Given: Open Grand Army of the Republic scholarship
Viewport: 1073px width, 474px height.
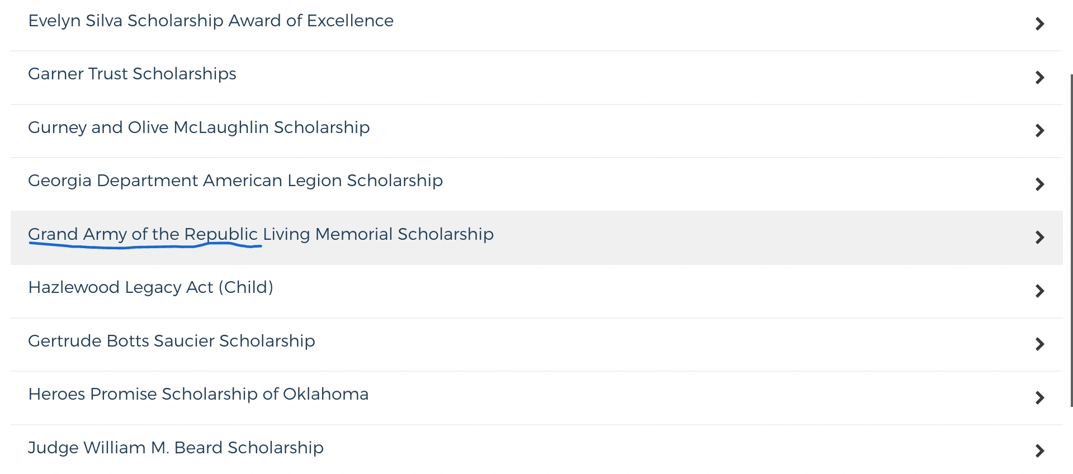Looking at the screenshot, I should 261,234.
